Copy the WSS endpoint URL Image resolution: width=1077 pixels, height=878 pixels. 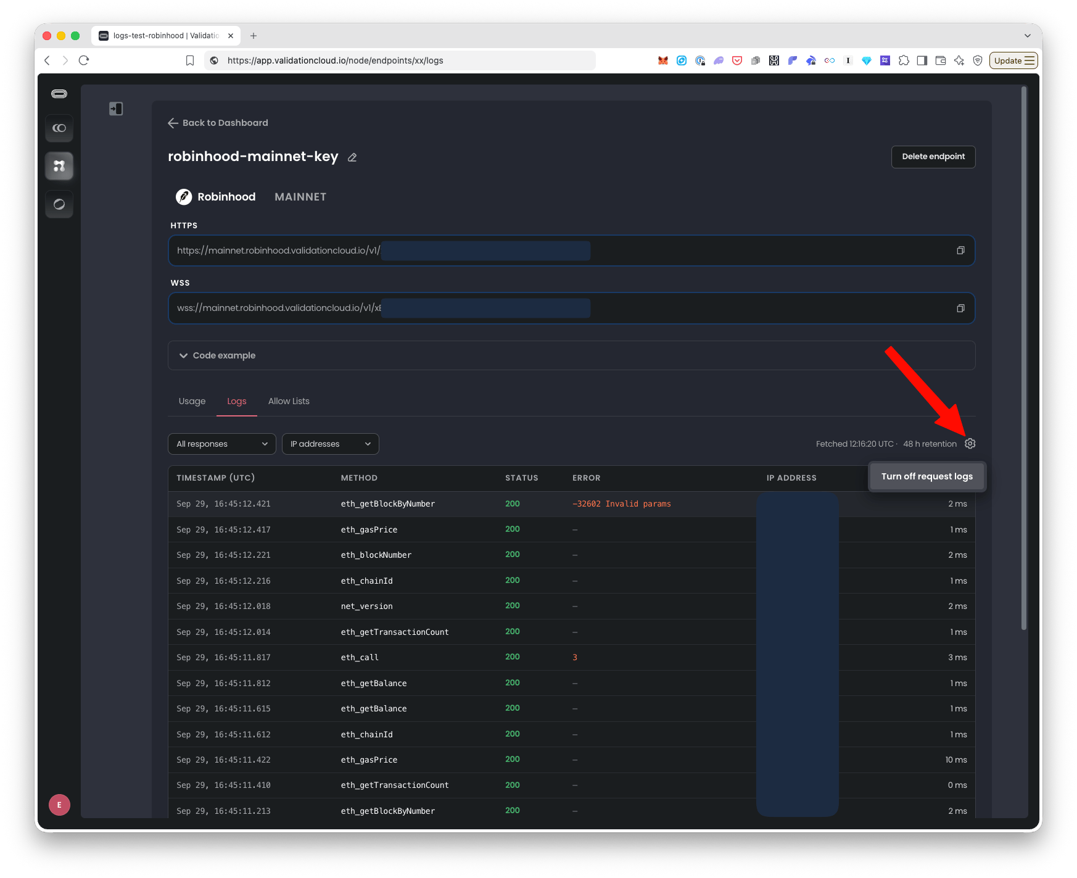(x=960, y=309)
